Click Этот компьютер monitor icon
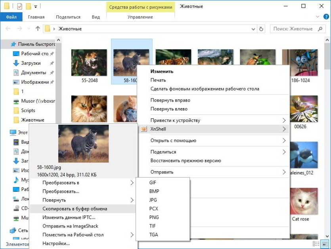The width and height of the screenshot is (331, 249). 13,132
